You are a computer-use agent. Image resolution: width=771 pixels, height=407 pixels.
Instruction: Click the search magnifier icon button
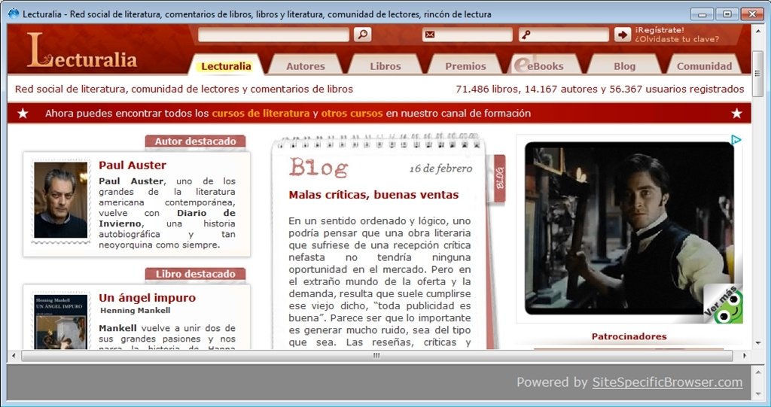click(x=362, y=35)
